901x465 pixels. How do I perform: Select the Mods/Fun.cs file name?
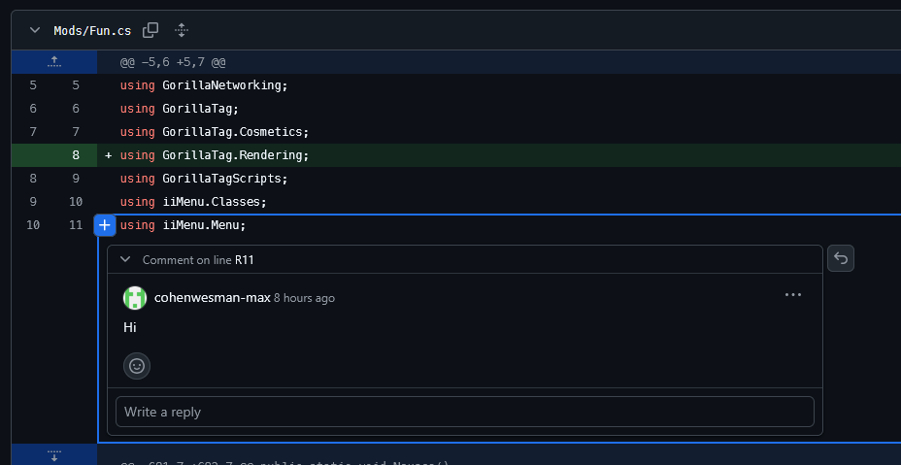tap(92, 30)
